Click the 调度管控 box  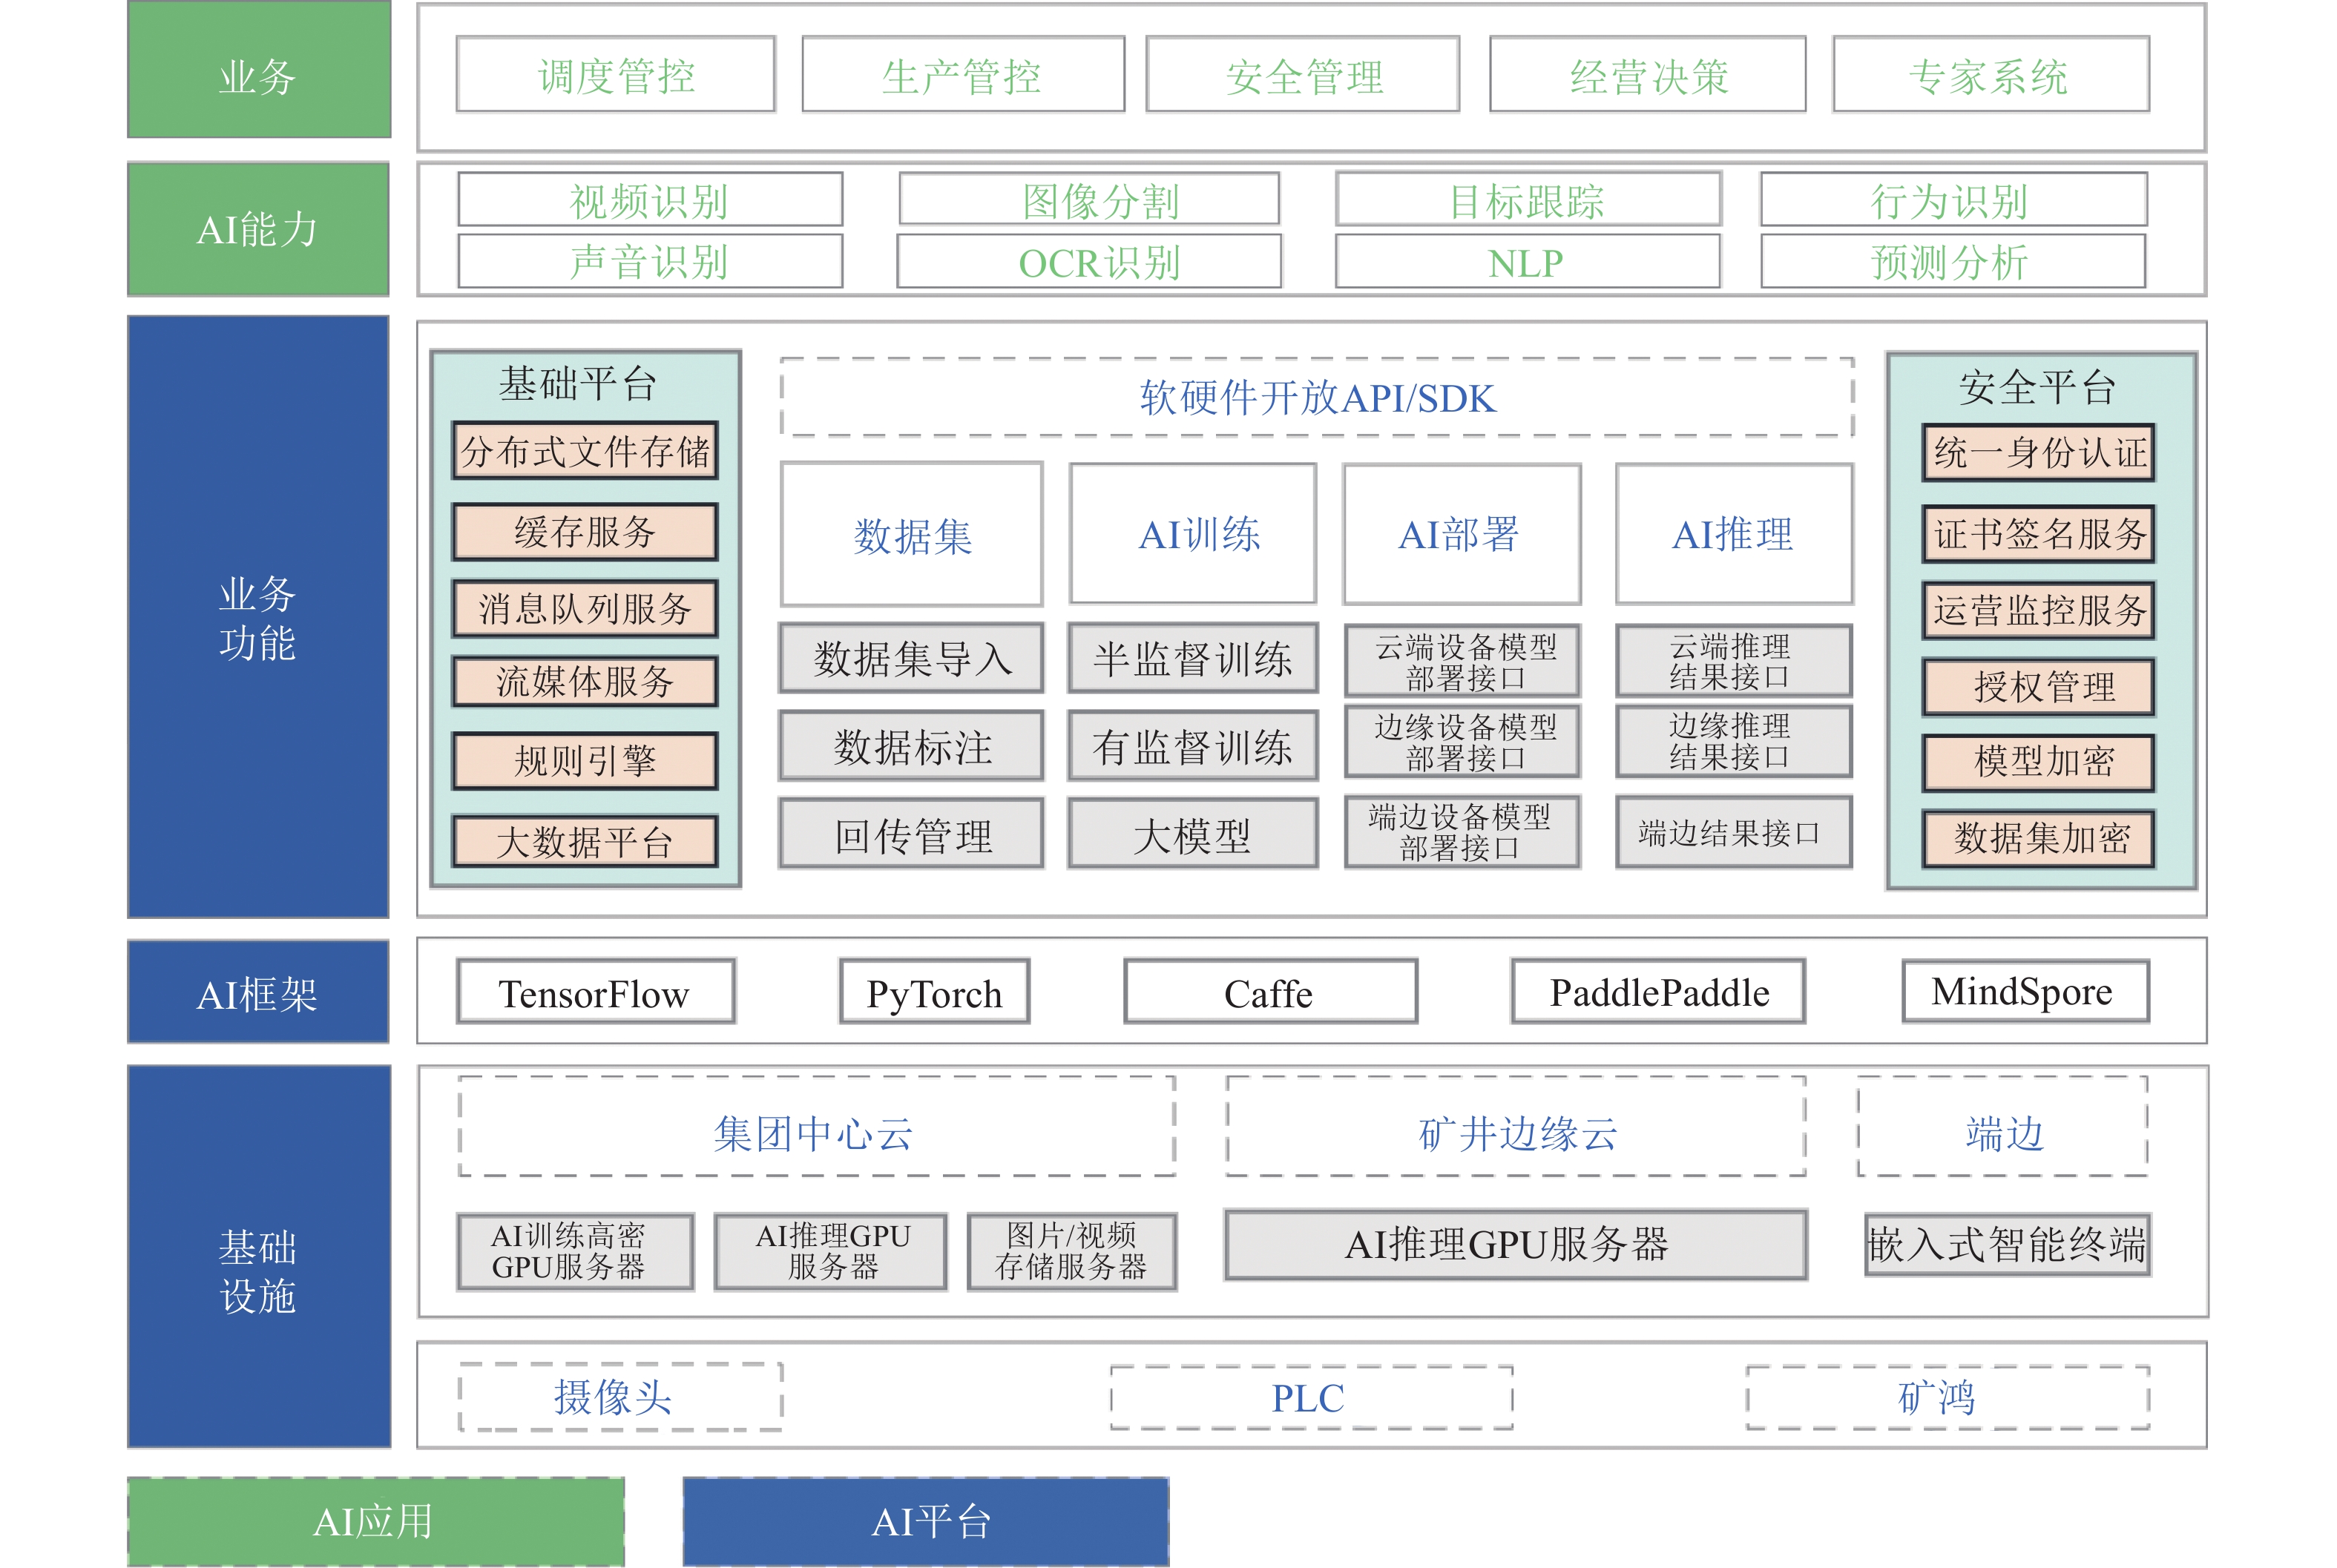pyautogui.click(x=615, y=75)
